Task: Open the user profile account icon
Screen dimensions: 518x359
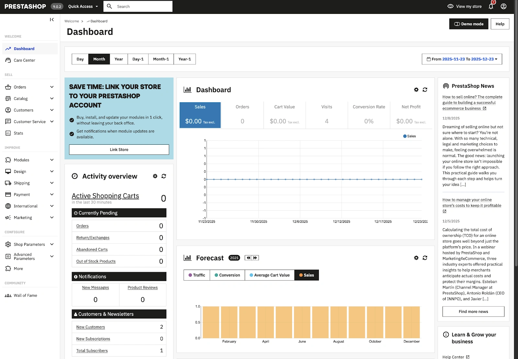Action: 503,6
